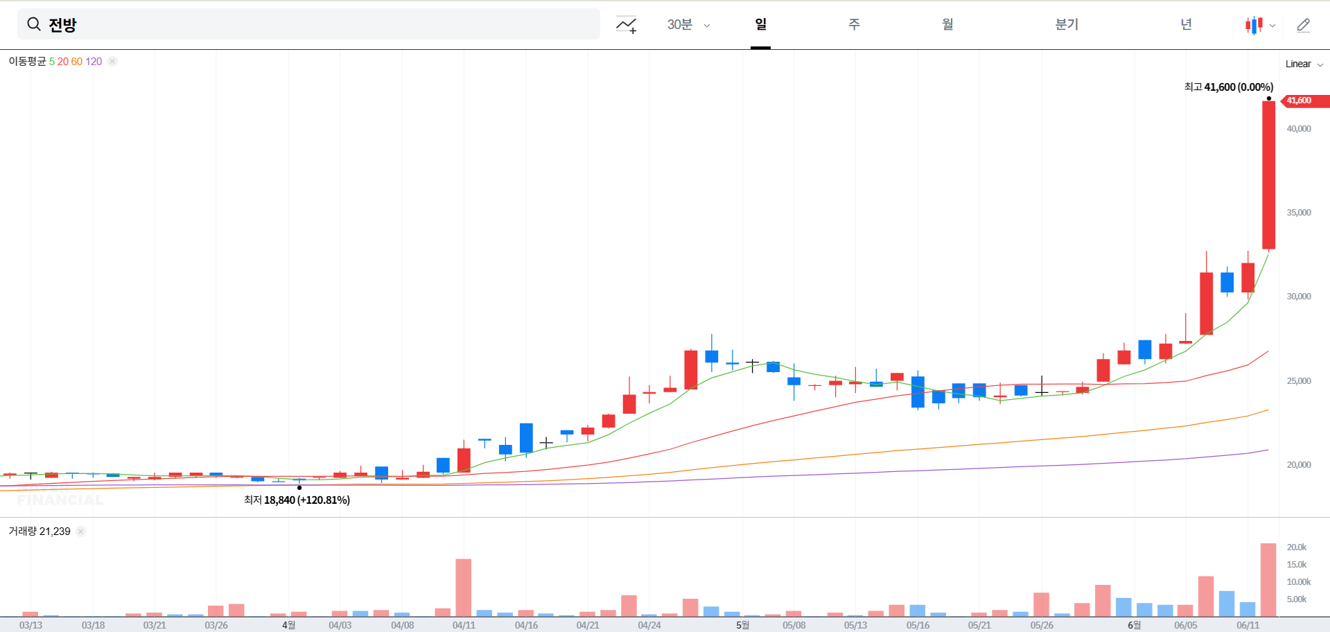Click the 4월 date axis label
Screen dimensions: 1330x632
pyautogui.click(x=289, y=625)
